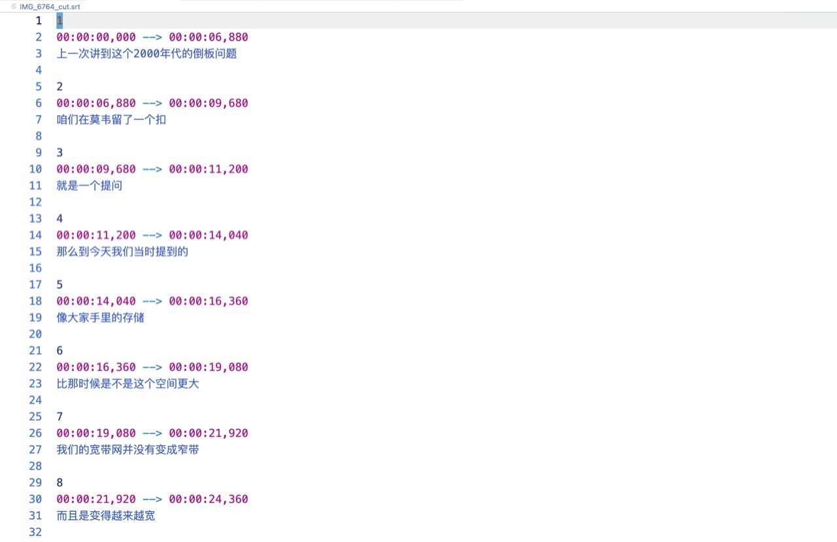Click line number 32 in gutter
This screenshot has height=542, width=837.
35,532
